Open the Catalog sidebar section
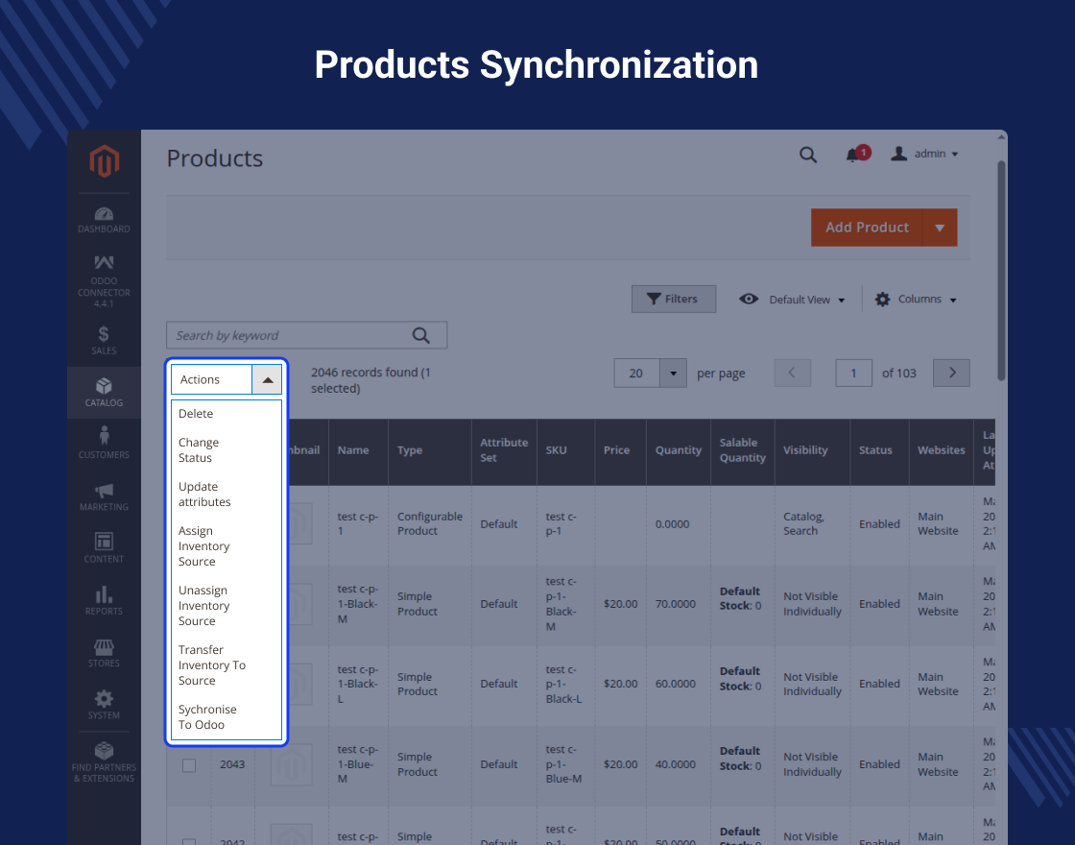 click(x=105, y=393)
